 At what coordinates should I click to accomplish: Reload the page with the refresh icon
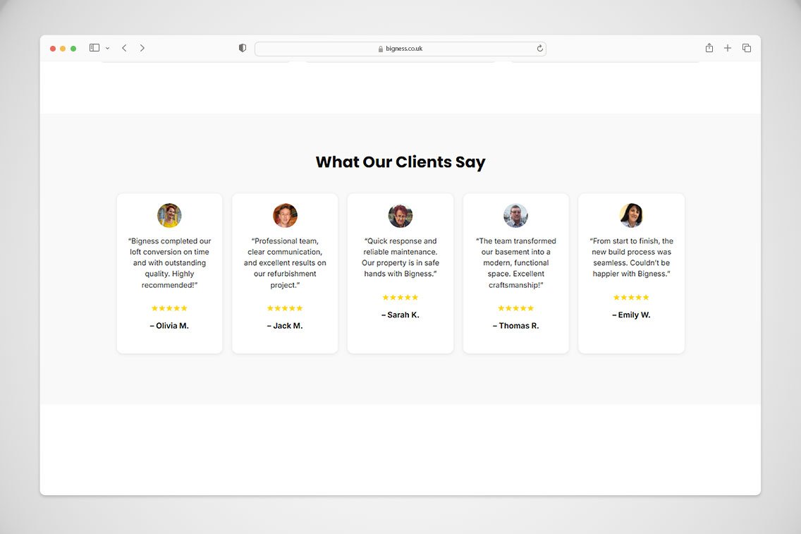point(540,49)
